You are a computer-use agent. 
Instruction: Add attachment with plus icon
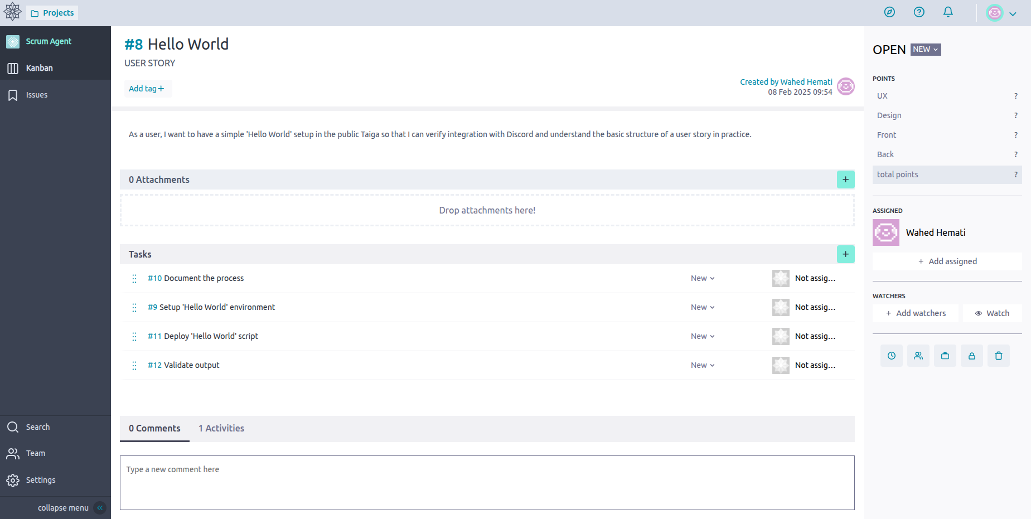pyautogui.click(x=846, y=180)
